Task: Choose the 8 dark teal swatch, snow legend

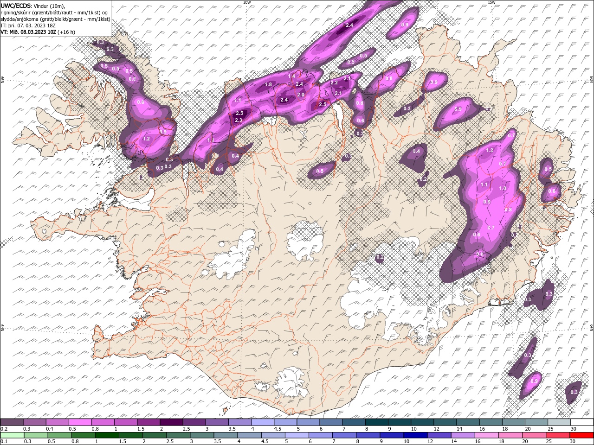Action: (377, 422)
